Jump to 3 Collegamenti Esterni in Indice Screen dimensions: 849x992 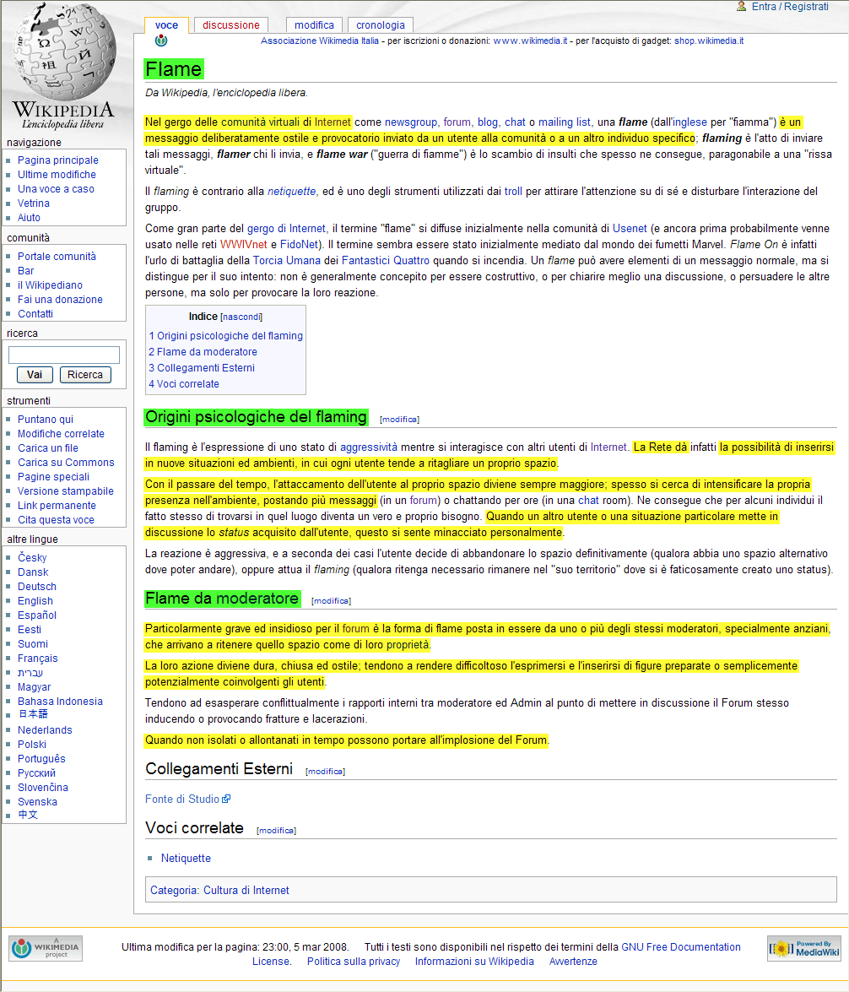point(202,368)
